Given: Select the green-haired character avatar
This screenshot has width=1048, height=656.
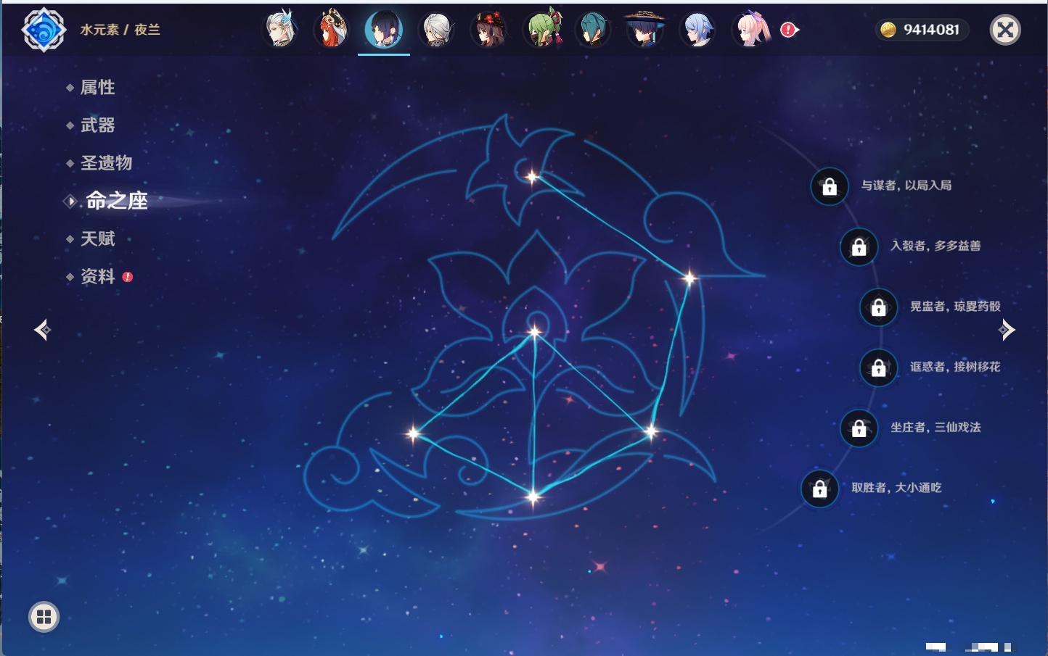Looking at the screenshot, I should 542,29.
